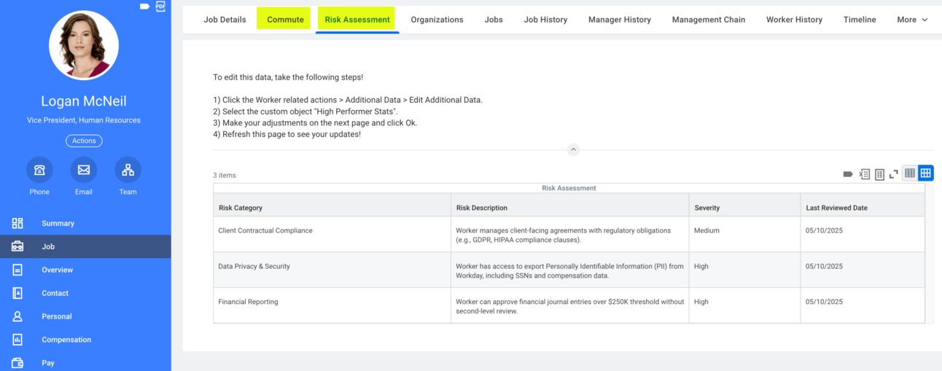Open the Actions menu under the worker name
The image size is (942, 371).
(x=84, y=141)
